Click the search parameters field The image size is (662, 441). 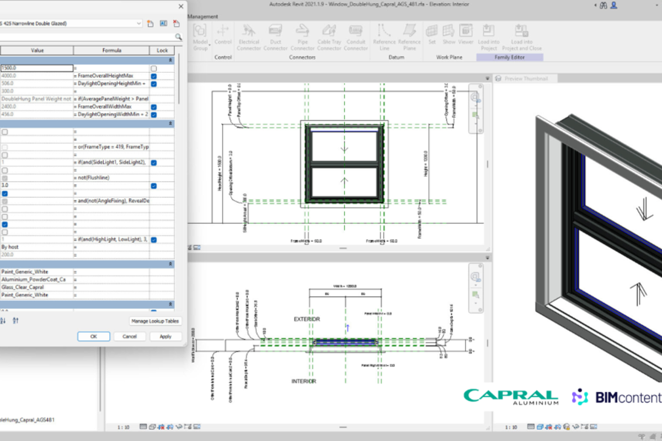[x=87, y=37]
